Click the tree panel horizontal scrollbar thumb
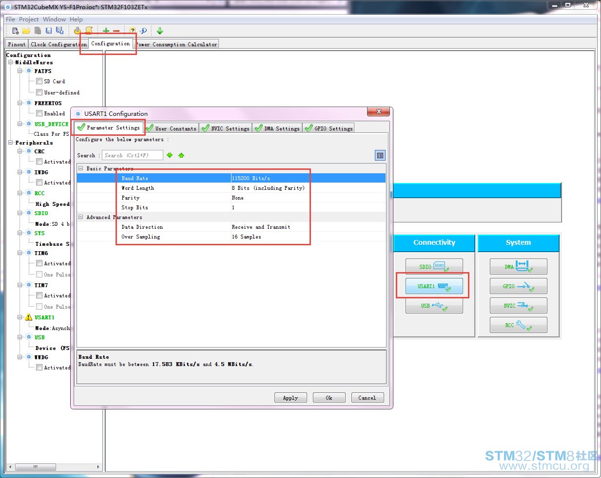Screen dimensions: 601x478 click(x=35, y=467)
